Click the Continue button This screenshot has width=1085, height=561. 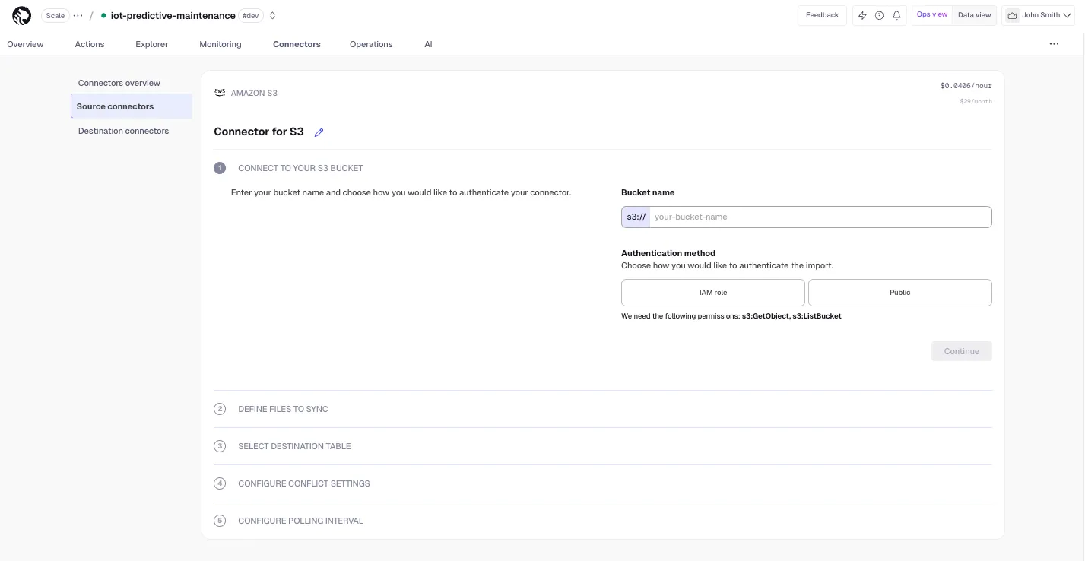(962, 351)
